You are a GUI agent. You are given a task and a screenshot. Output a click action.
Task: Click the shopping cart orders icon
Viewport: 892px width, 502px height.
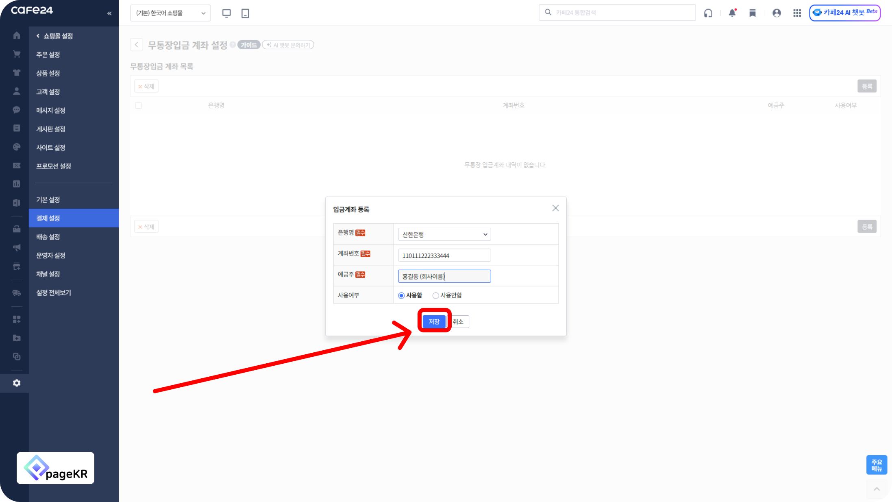click(17, 54)
